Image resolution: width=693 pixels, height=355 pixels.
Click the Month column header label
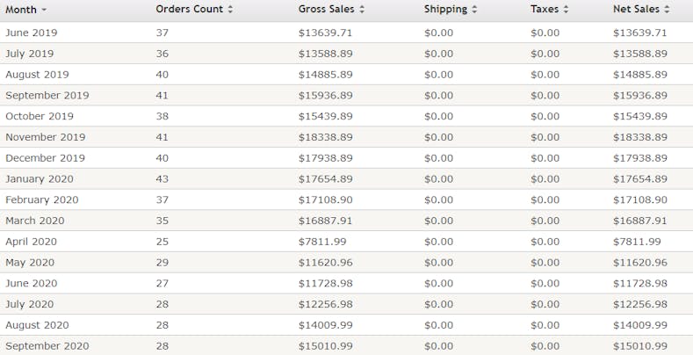[21, 10]
